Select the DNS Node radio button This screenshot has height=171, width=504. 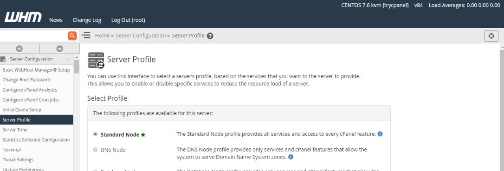tap(95, 150)
